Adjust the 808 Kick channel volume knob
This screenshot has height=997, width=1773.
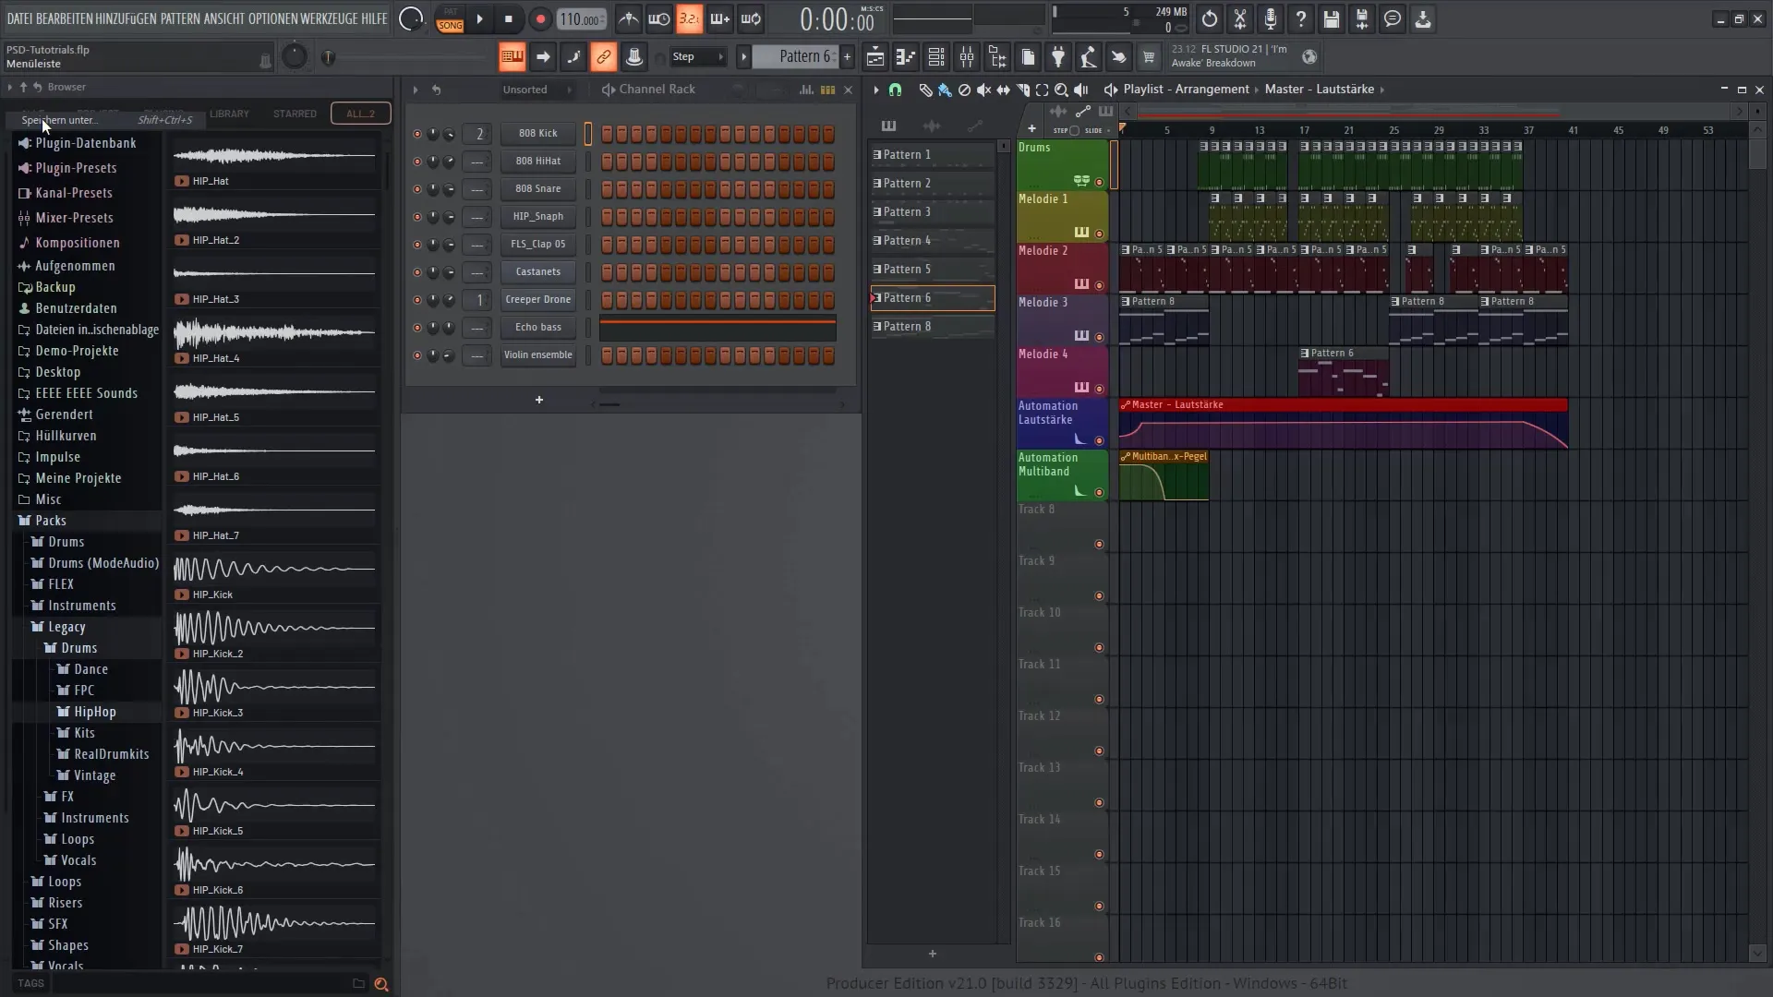(449, 134)
